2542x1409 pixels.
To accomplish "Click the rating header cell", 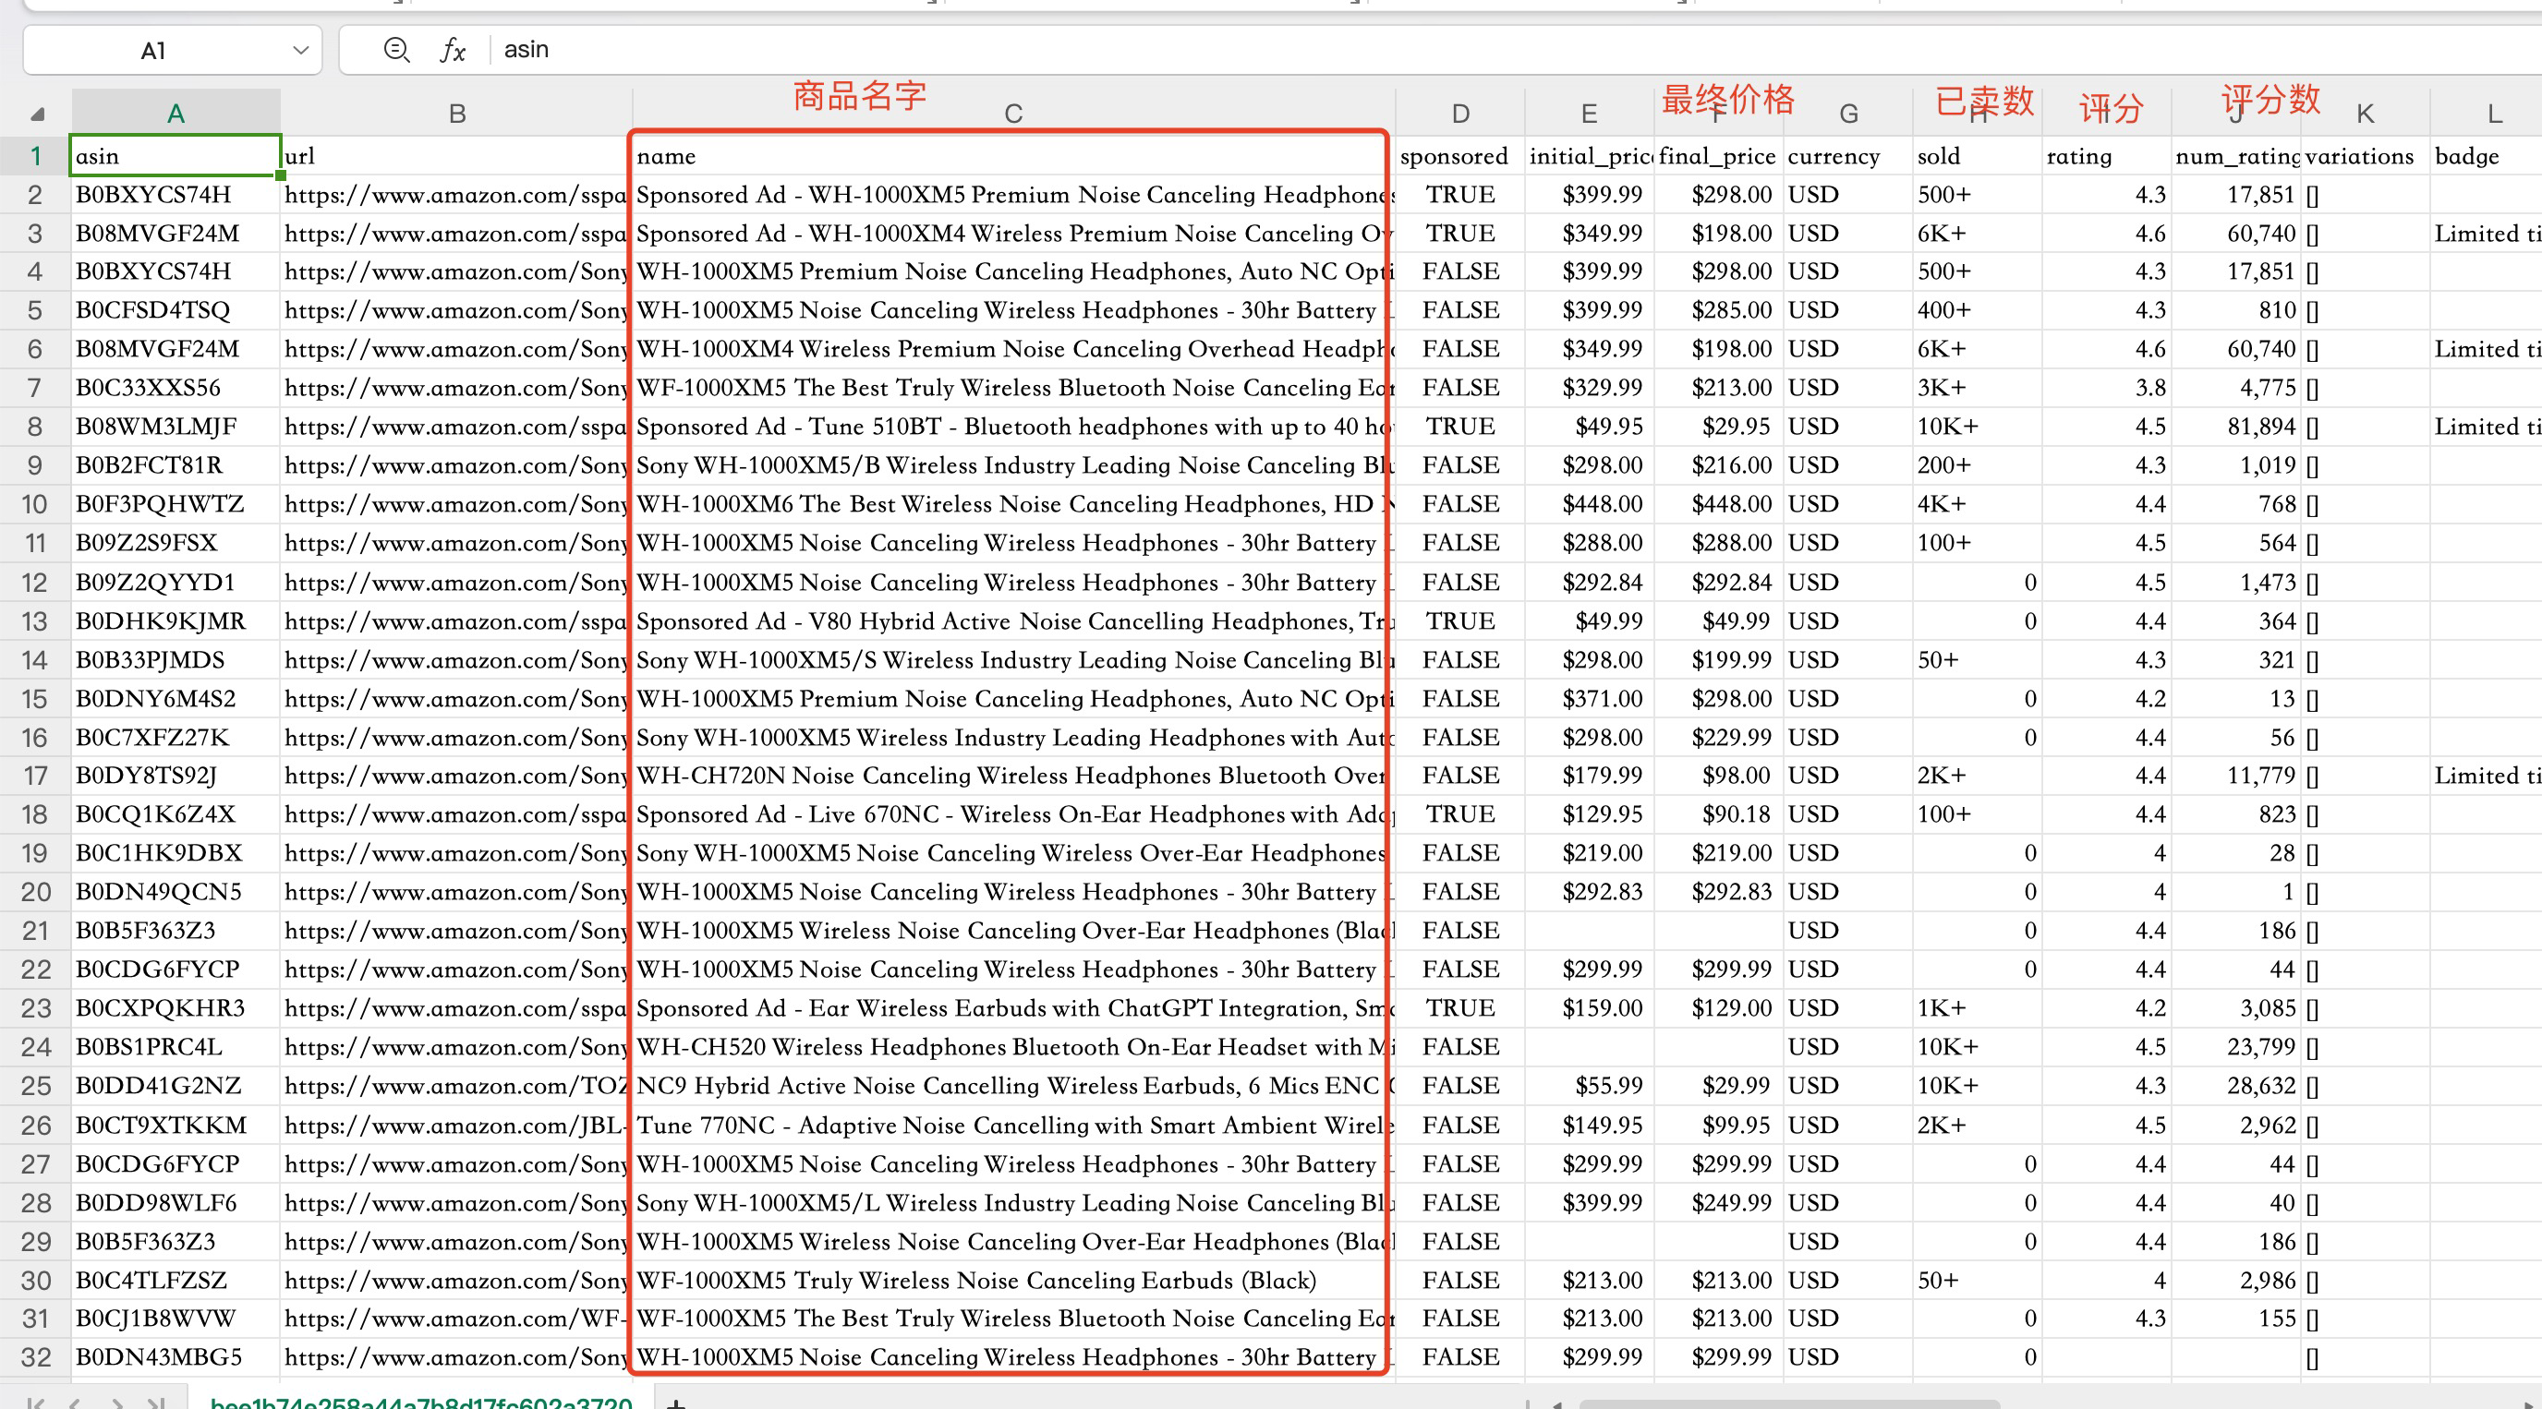I will (2107, 156).
